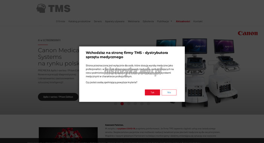Select the first carousel slide dot
This screenshot has height=143, width=264.
tap(115, 104)
